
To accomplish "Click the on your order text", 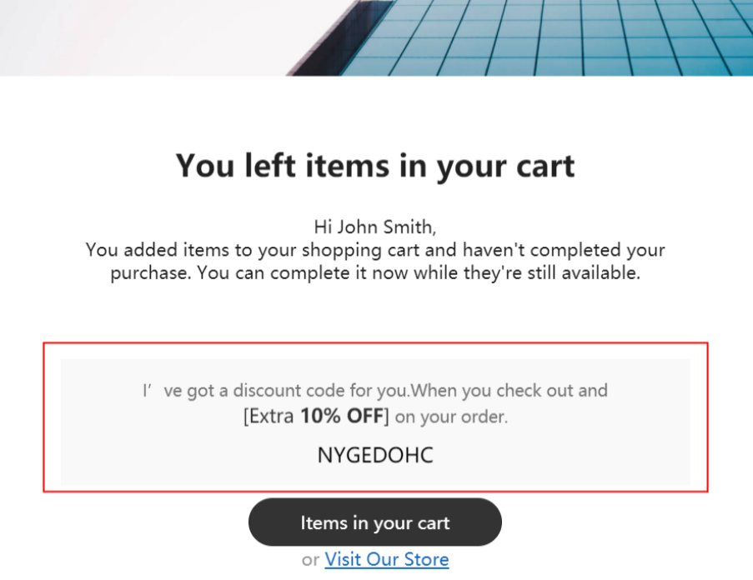I will [x=451, y=417].
